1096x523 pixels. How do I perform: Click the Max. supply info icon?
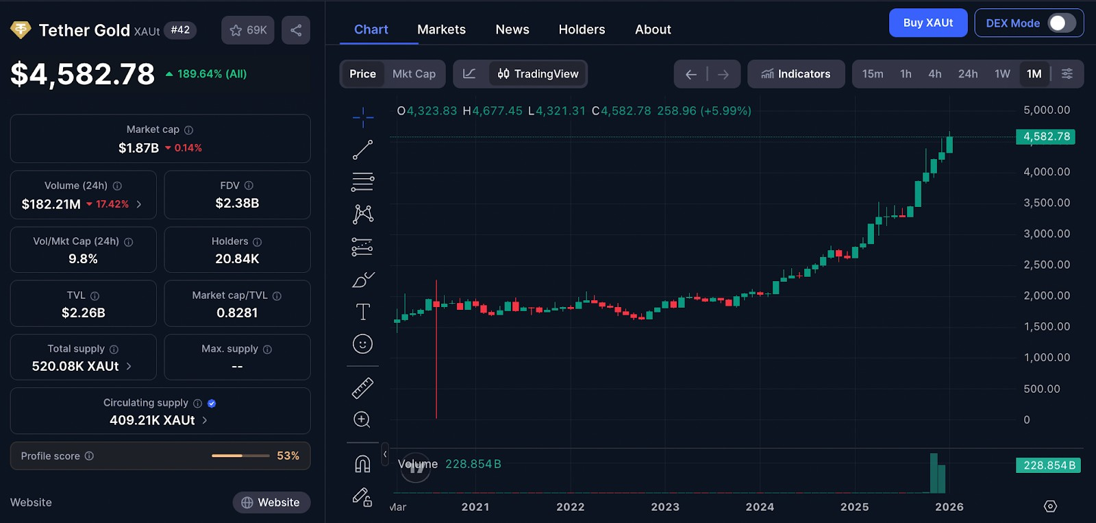(x=267, y=350)
